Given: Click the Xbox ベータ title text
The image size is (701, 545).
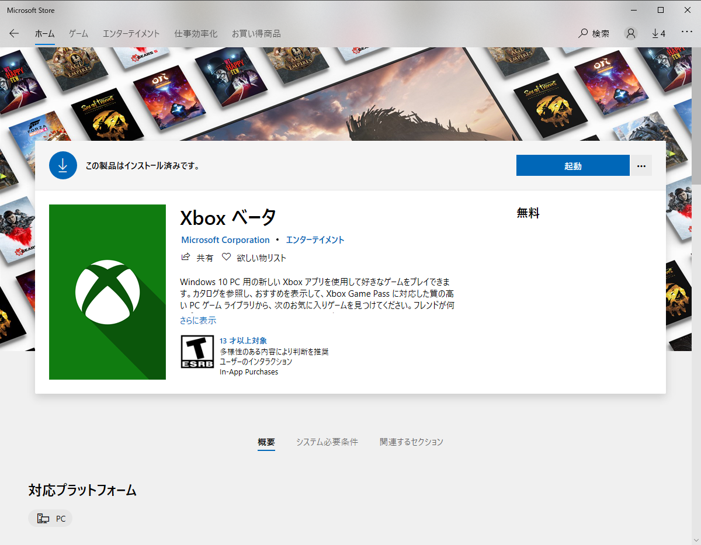Looking at the screenshot, I should pyautogui.click(x=228, y=217).
